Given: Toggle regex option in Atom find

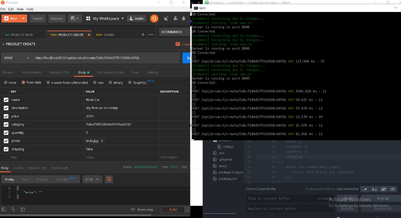Looking at the screenshot, I should click(x=365, y=189).
